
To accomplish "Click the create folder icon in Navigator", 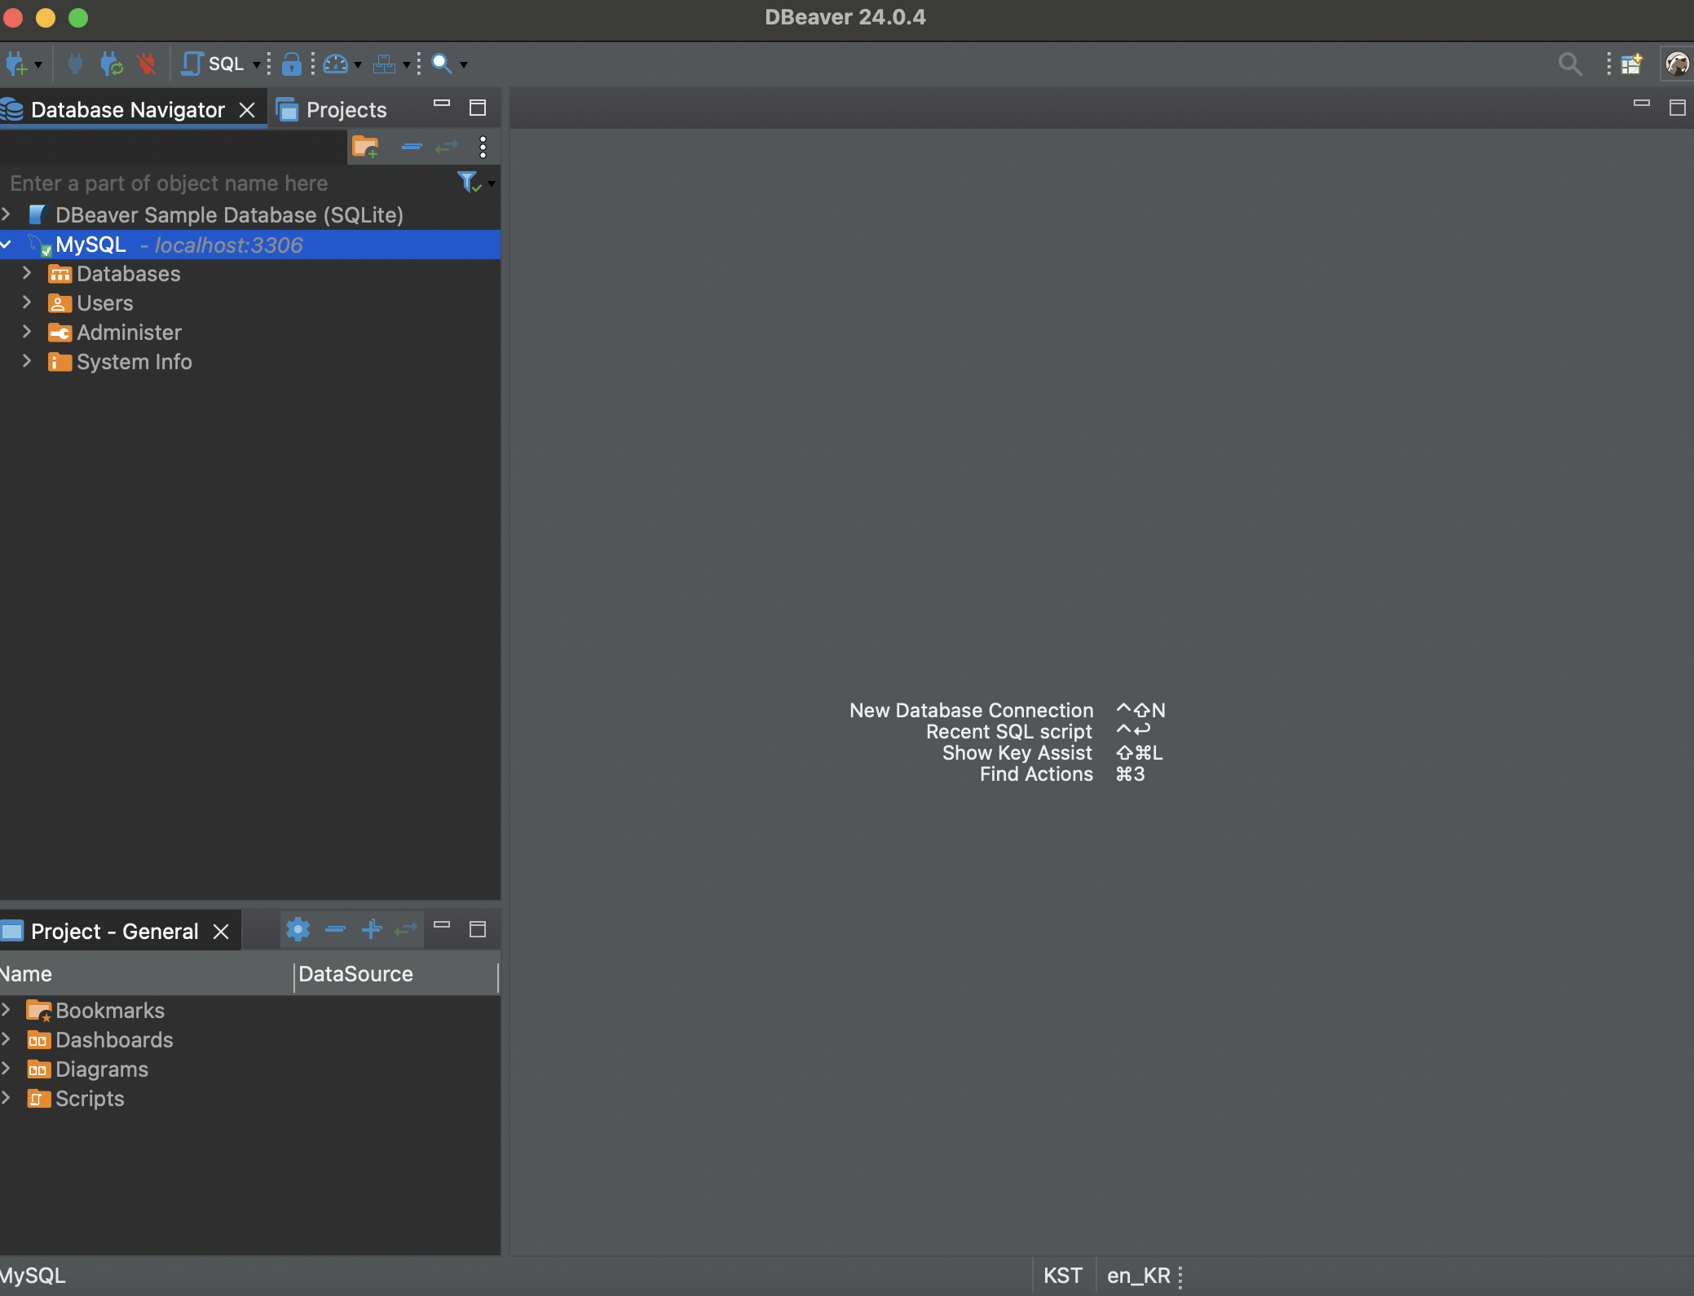I will click(364, 147).
